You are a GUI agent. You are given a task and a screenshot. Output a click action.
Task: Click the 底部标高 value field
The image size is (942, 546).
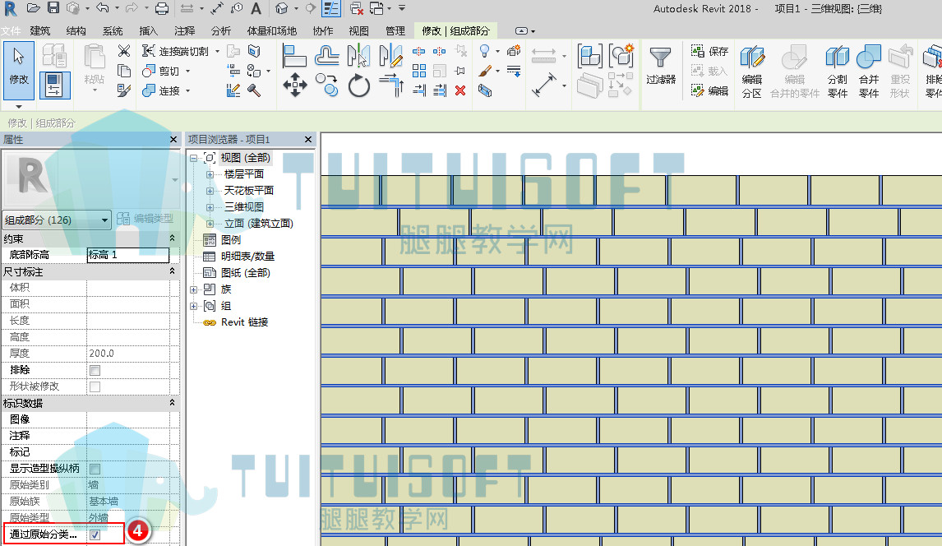[x=128, y=255]
